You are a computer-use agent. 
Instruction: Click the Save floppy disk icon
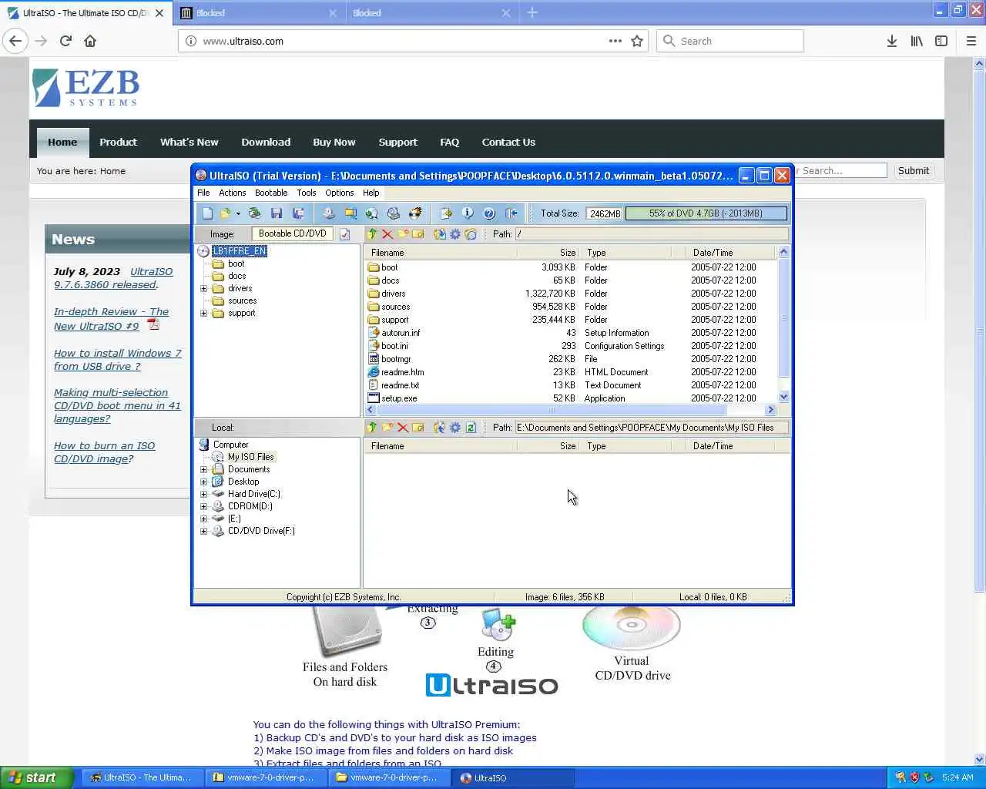point(277,213)
